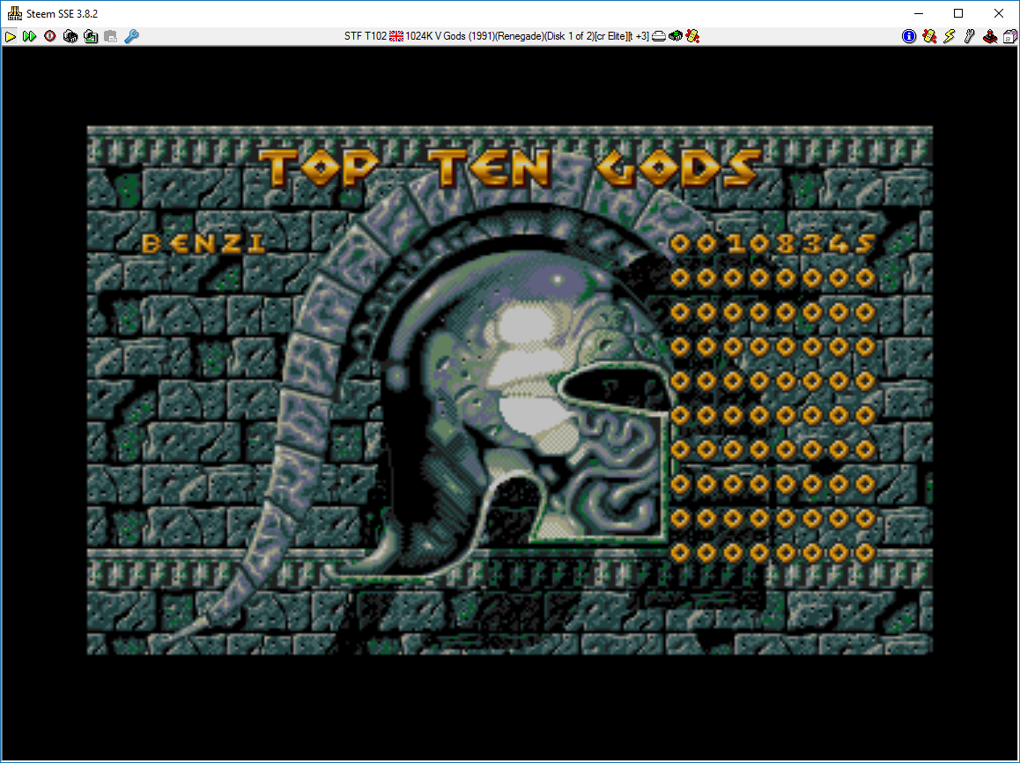This screenshot has height=763, width=1020.
Task: Click the red reset button
Action: point(49,36)
